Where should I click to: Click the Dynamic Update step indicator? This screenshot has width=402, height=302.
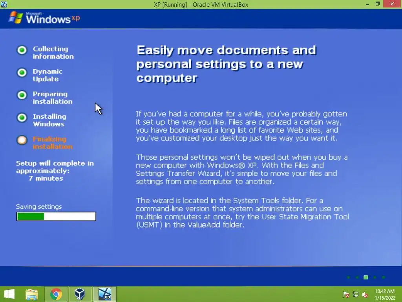point(22,72)
